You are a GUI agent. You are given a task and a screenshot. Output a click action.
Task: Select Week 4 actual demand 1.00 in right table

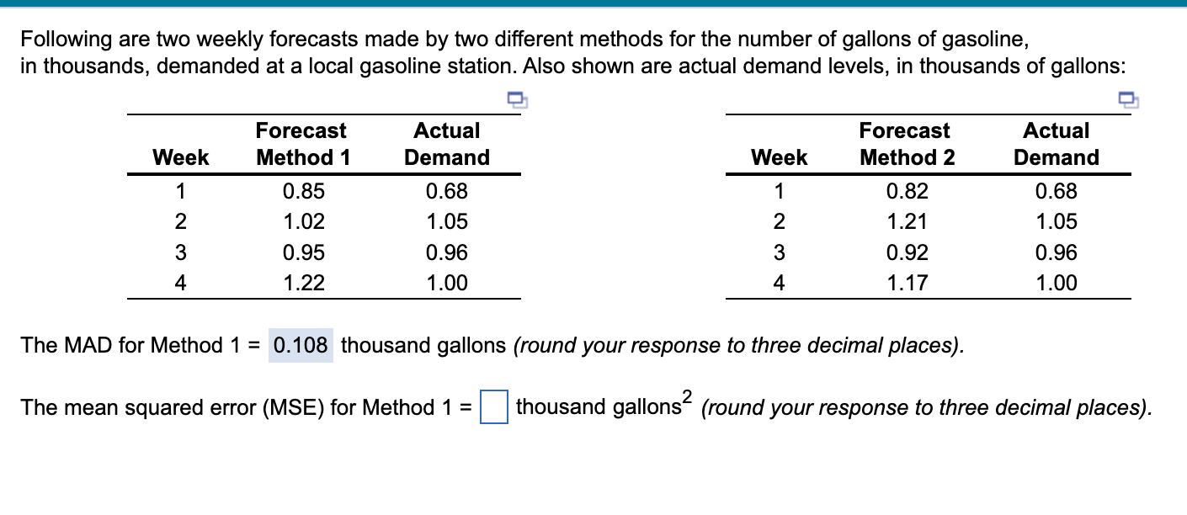tap(1057, 283)
